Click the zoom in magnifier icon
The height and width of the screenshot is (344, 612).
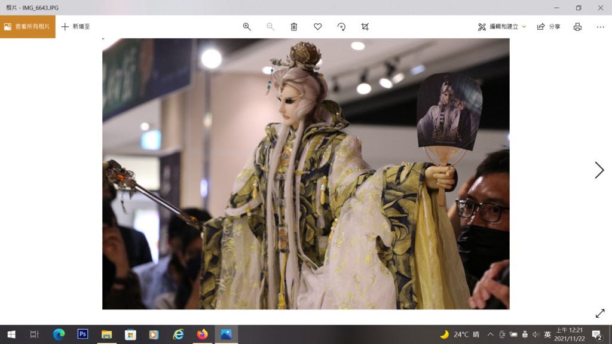coord(247,26)
